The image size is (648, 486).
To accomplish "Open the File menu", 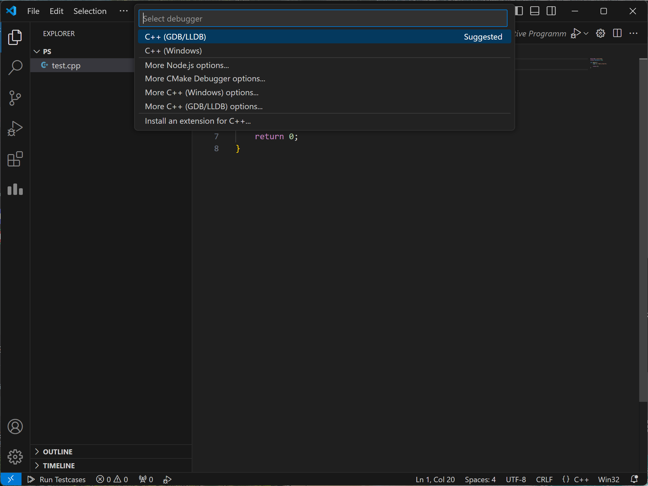I will click(33, 11).
